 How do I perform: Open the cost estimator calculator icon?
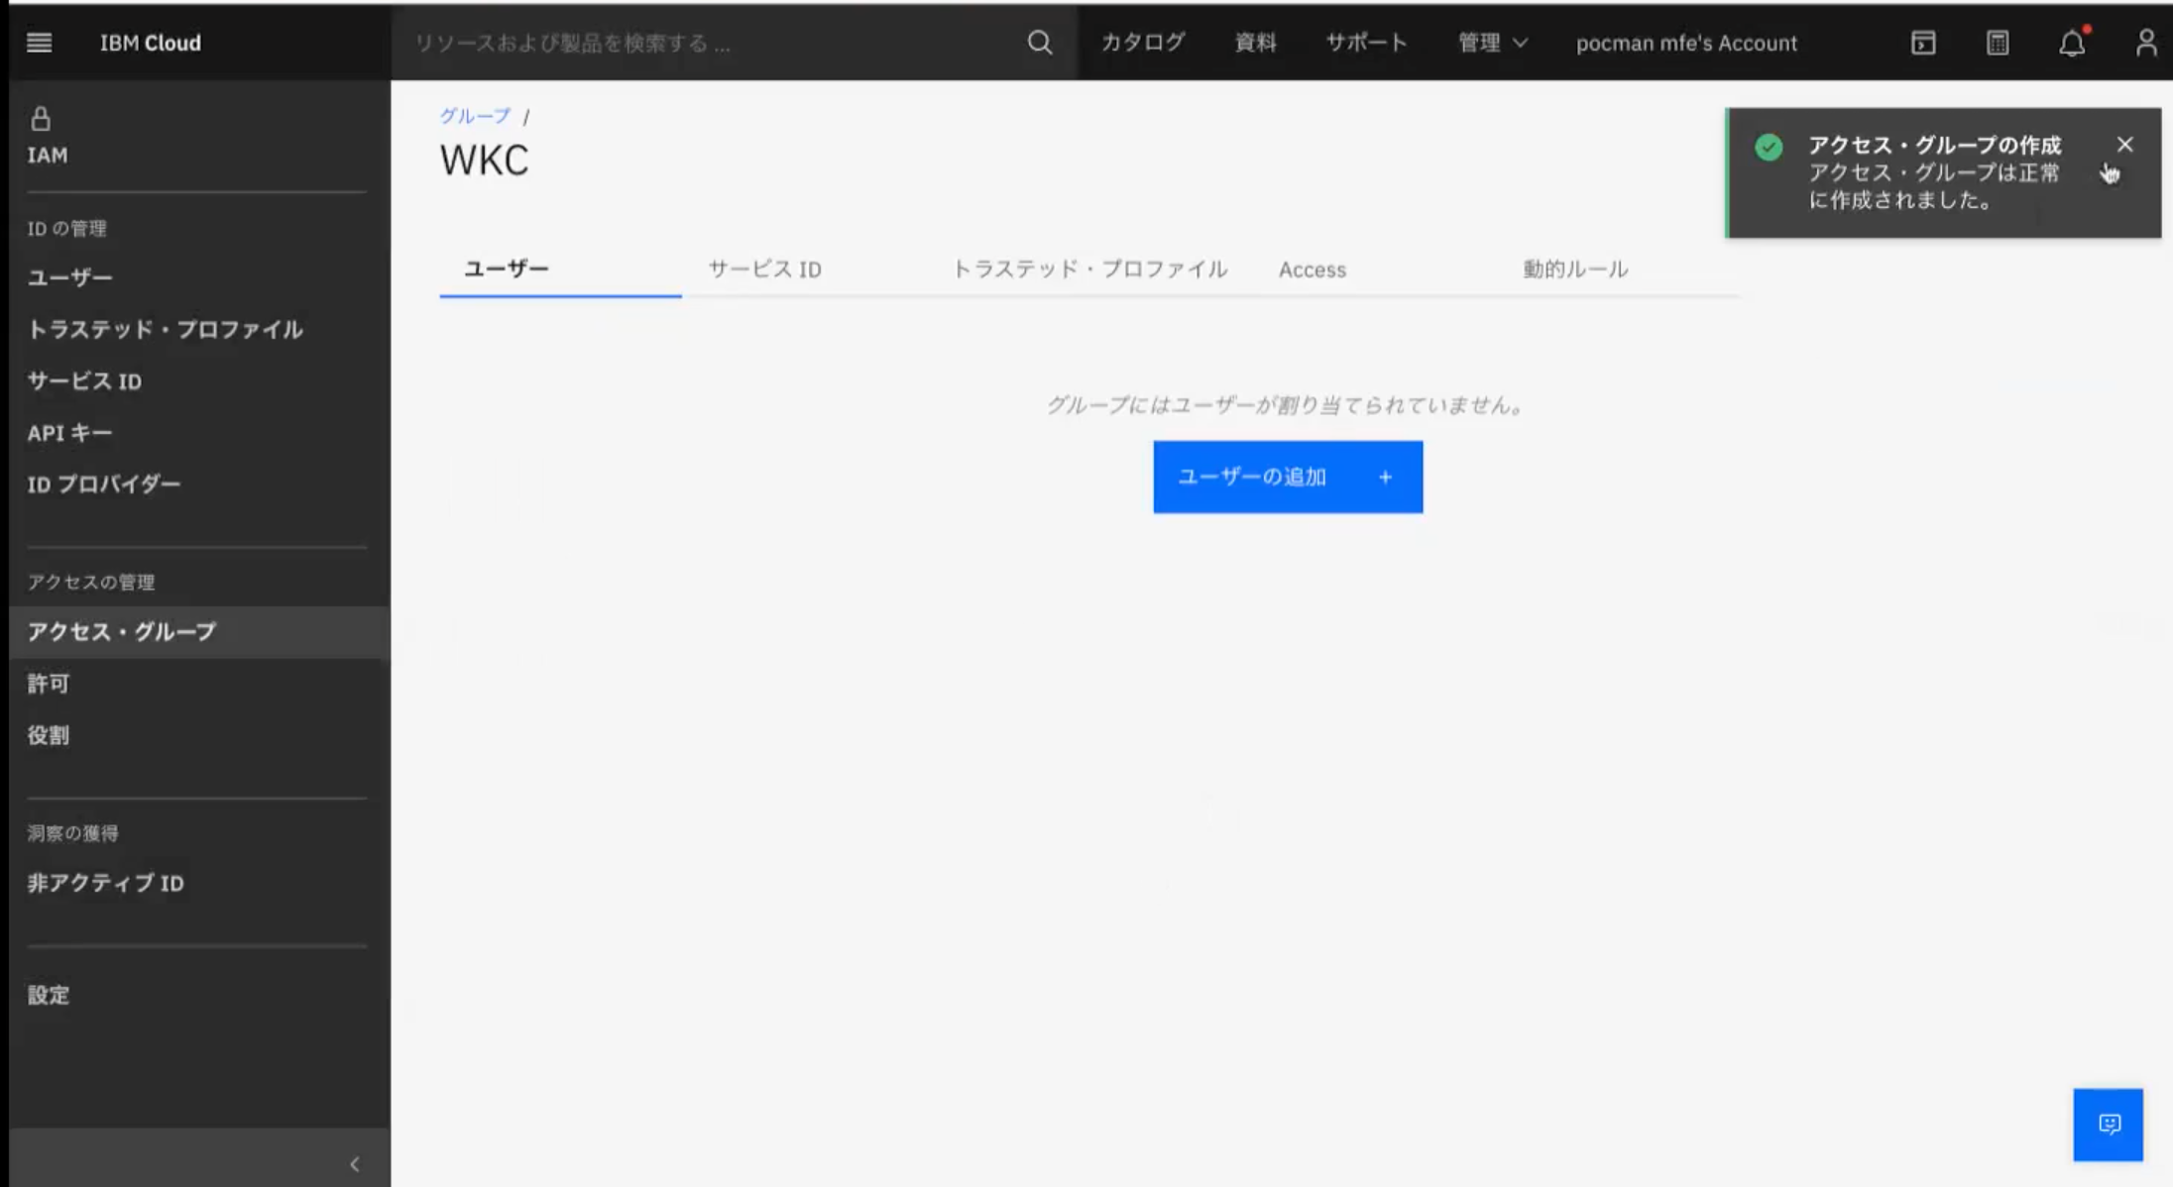(1997, 43)
